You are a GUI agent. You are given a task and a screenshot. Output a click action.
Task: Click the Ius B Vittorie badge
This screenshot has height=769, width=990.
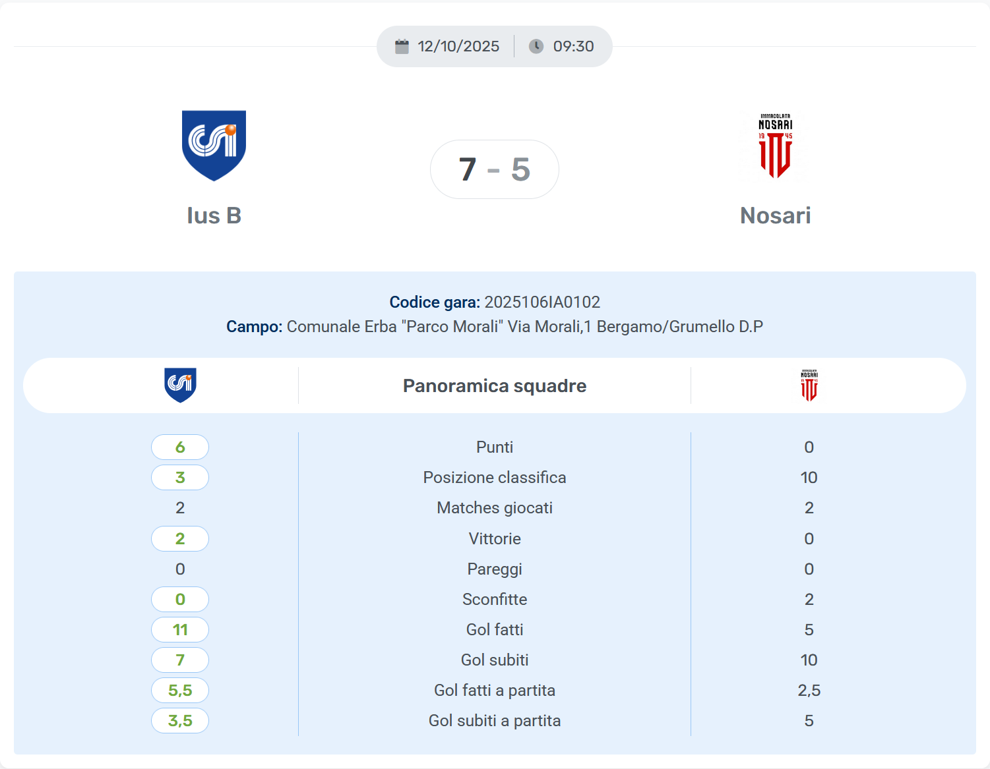pos(180,538)
